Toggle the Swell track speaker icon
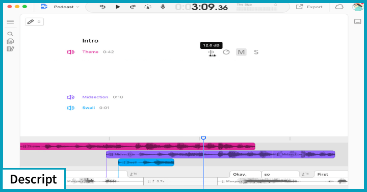 click(x=70, y=108)
